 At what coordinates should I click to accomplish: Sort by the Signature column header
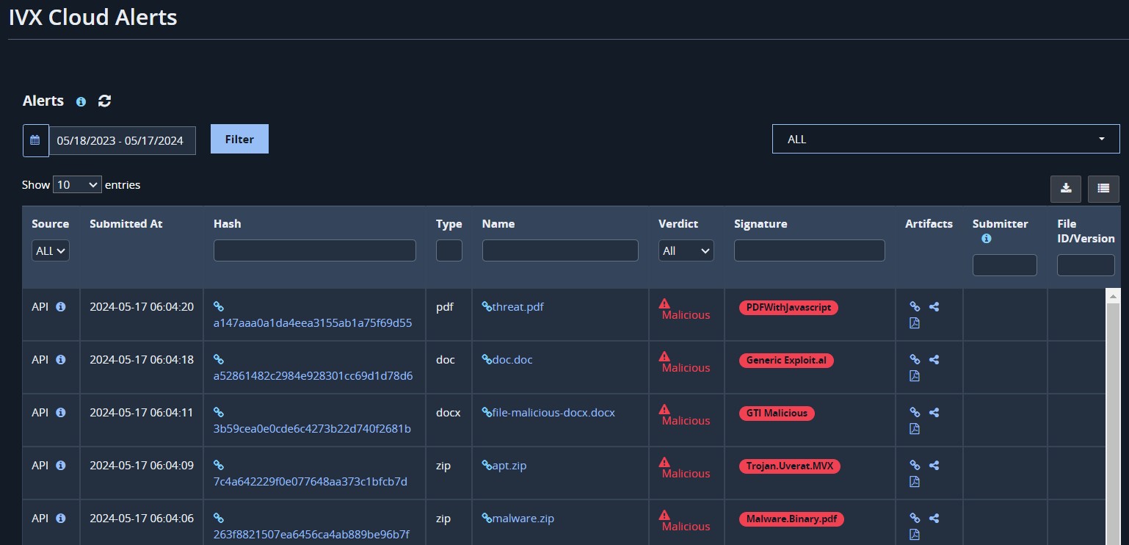(x=760, y=224)
